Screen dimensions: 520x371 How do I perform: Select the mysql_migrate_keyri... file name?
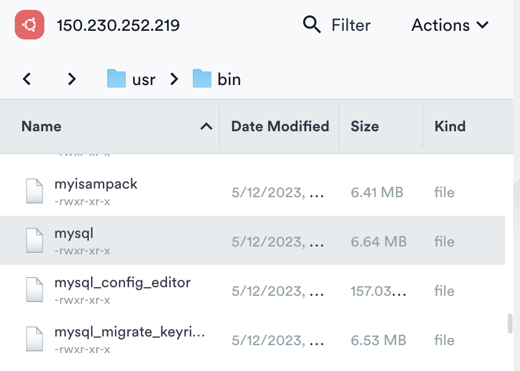coord(129,332)
